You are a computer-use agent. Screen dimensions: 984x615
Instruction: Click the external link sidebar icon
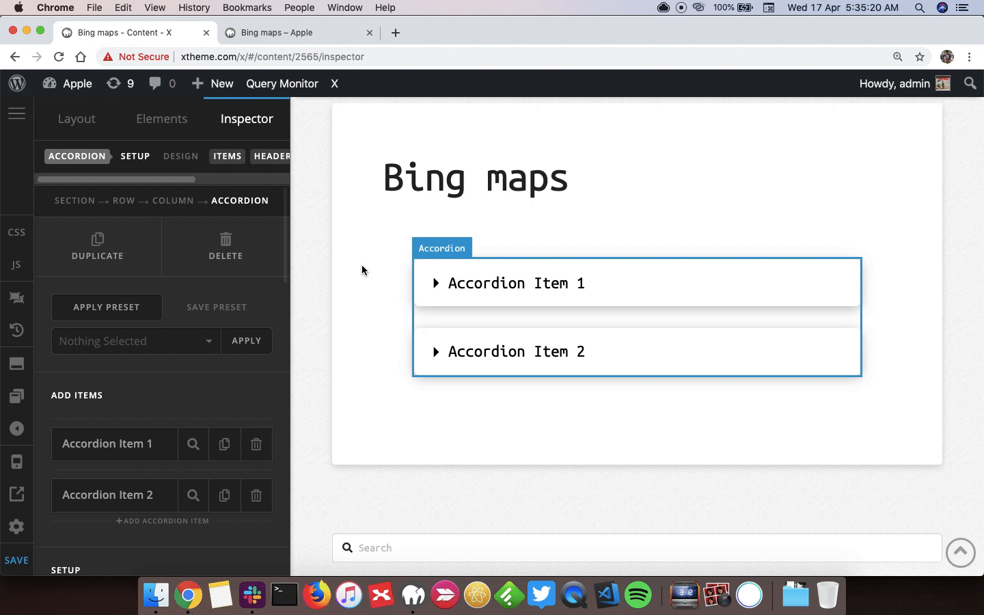point(16,494)
